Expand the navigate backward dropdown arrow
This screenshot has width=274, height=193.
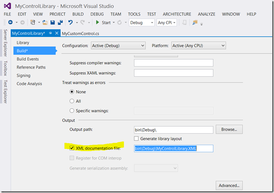17,22
